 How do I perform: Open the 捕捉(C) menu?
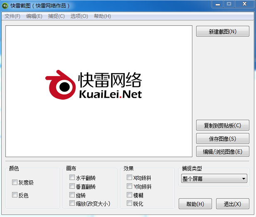[57, 16]
